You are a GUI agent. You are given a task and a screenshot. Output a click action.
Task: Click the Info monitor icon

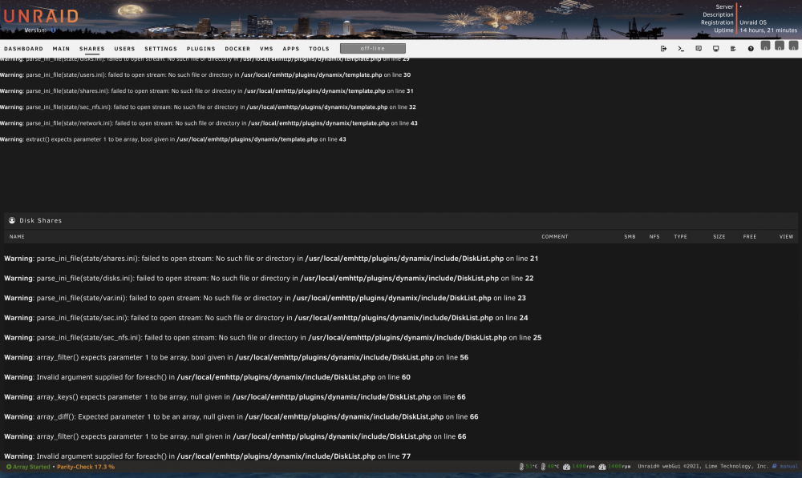pyautogui.click(x=715, y=49)
